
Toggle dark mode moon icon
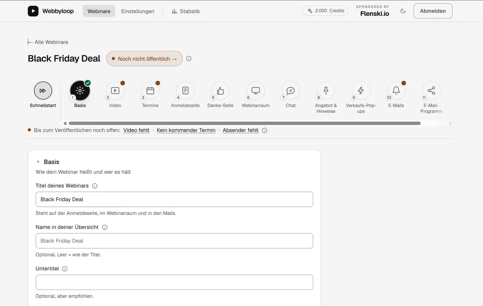pos(403,11)
